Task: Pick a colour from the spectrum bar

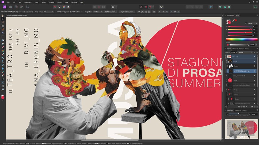Action: (x=242, y=39)
